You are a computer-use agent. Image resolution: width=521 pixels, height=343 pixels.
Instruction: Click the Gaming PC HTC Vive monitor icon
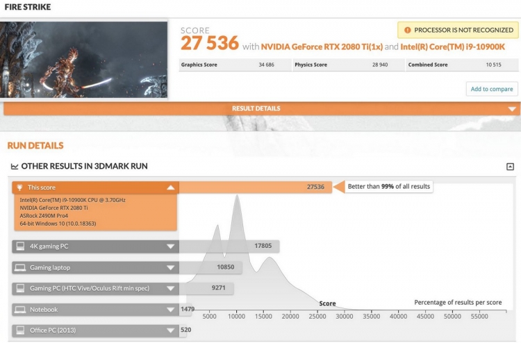20,288
